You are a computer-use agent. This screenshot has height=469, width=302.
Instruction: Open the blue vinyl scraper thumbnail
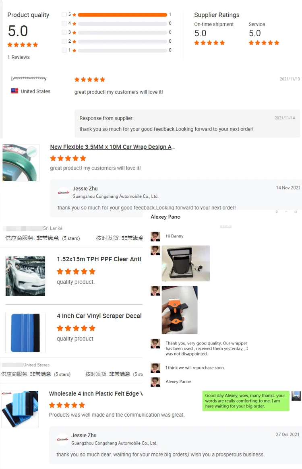pyautogui.click(x=25, y=333)
